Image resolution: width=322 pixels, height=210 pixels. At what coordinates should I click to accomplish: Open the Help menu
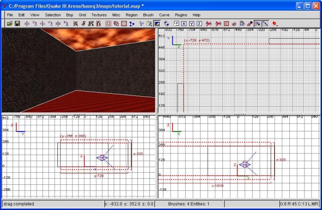click(x=196, y=15)
